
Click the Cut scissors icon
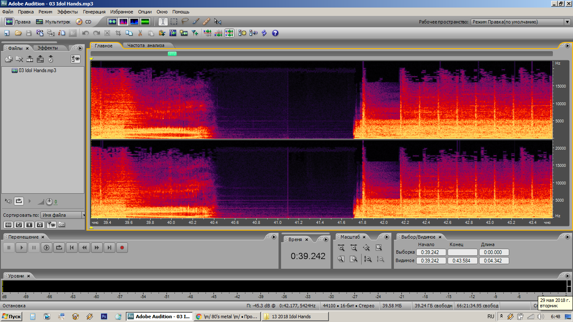[x=140, y=33]
